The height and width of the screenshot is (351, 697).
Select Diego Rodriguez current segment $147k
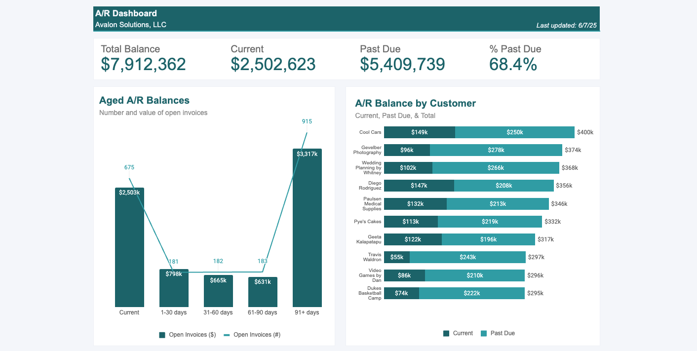point(419,186)
